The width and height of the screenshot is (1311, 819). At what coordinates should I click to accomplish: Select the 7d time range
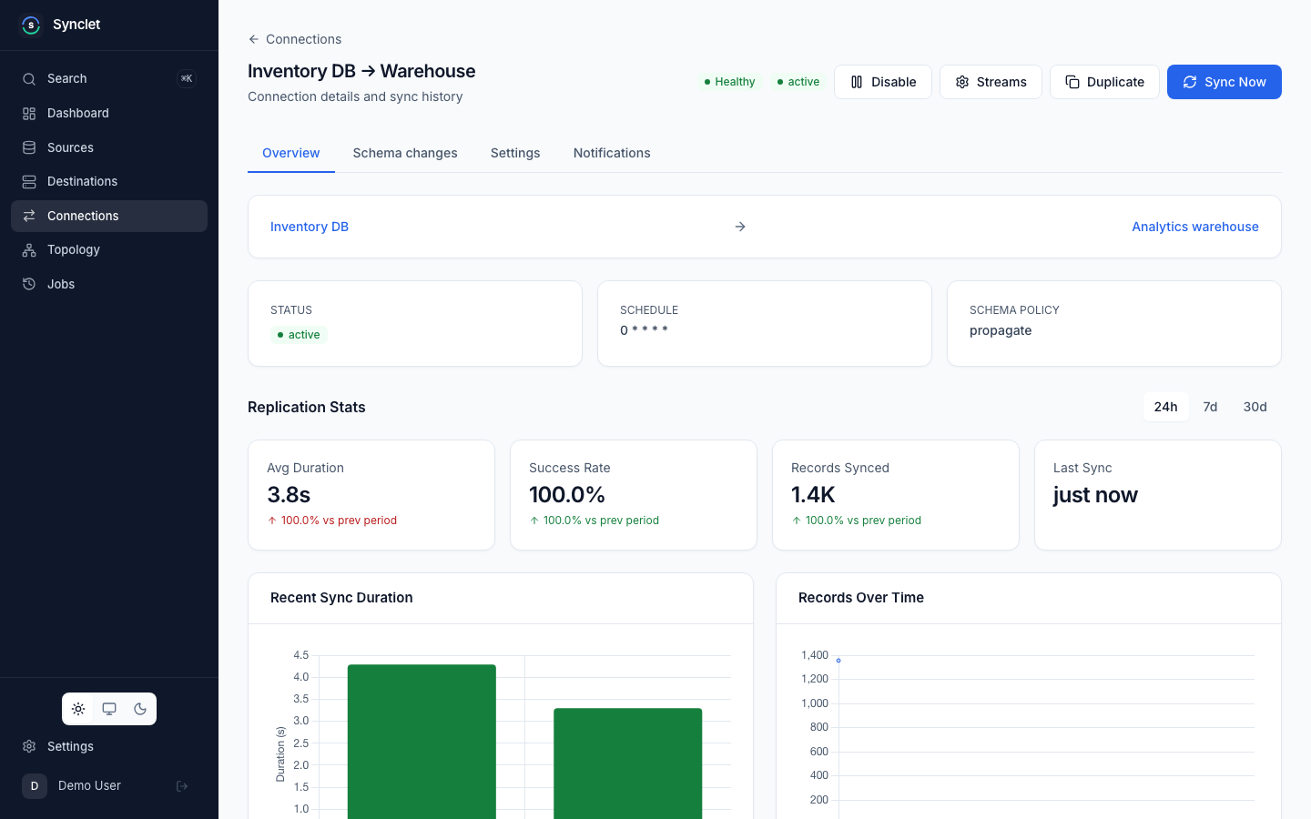coord(1210,407)
